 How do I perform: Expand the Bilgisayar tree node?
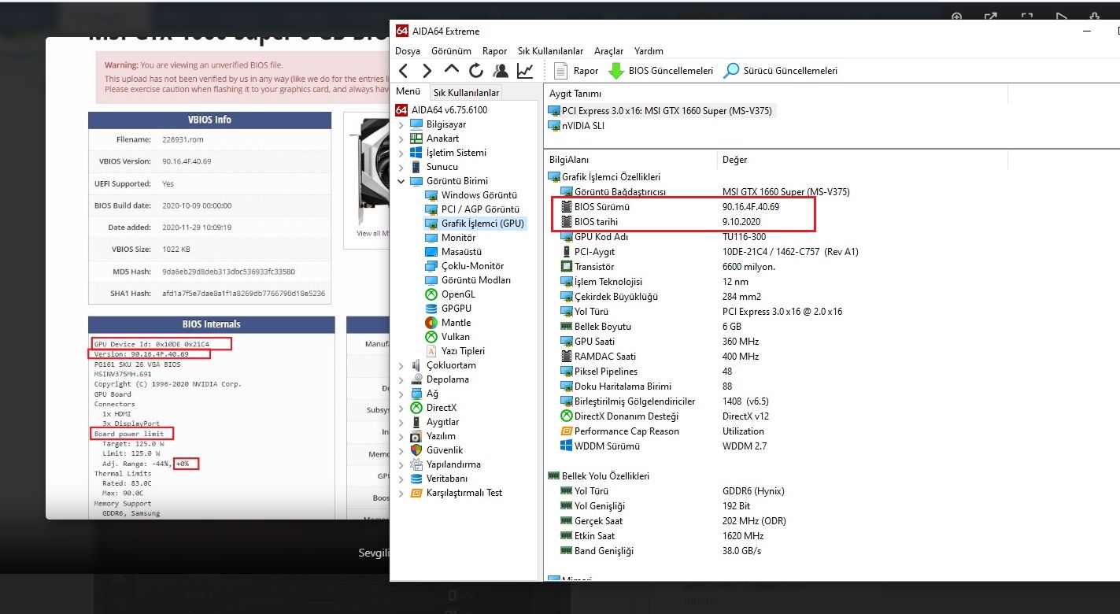click(401, 124)
